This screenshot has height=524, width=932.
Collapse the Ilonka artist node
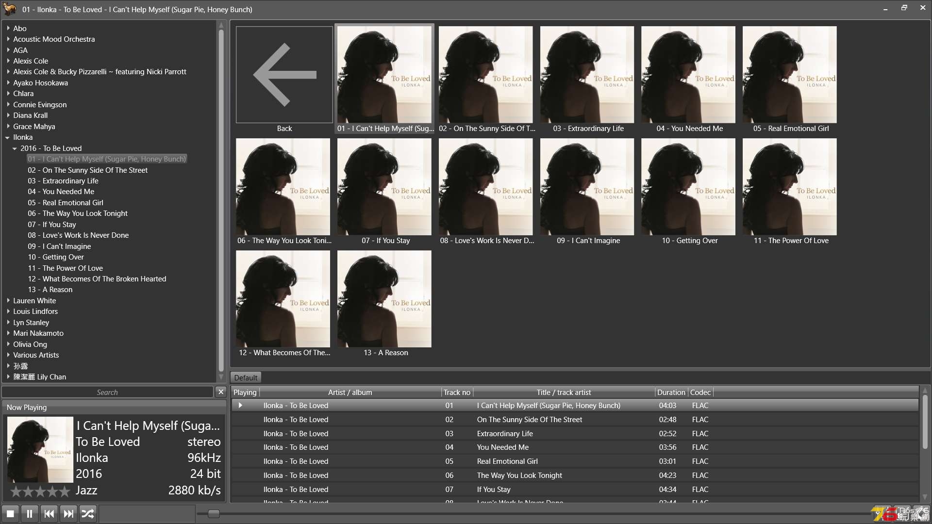point(8,137)
